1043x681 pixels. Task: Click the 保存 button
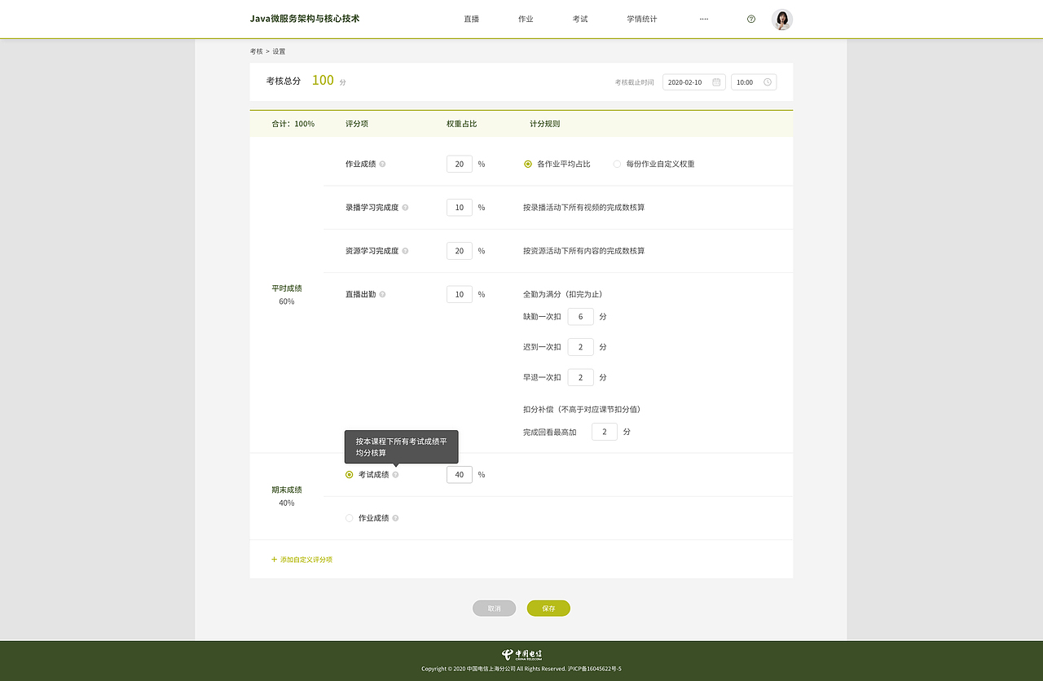pyautogui.click(x=548, y=609)
